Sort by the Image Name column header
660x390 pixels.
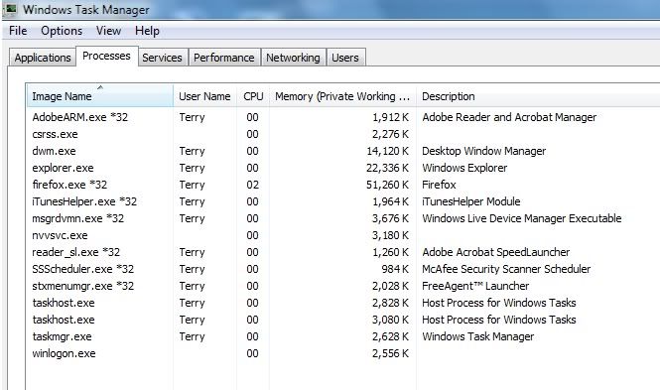pyautogui.click(x=100, y=96)
